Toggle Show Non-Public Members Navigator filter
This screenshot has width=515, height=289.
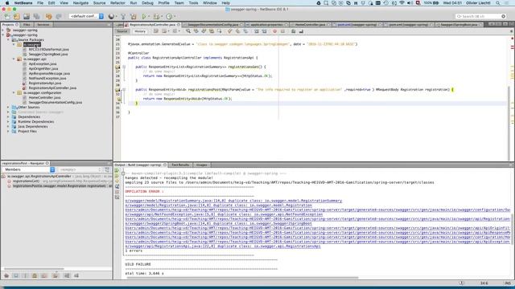tap(35, 276)
